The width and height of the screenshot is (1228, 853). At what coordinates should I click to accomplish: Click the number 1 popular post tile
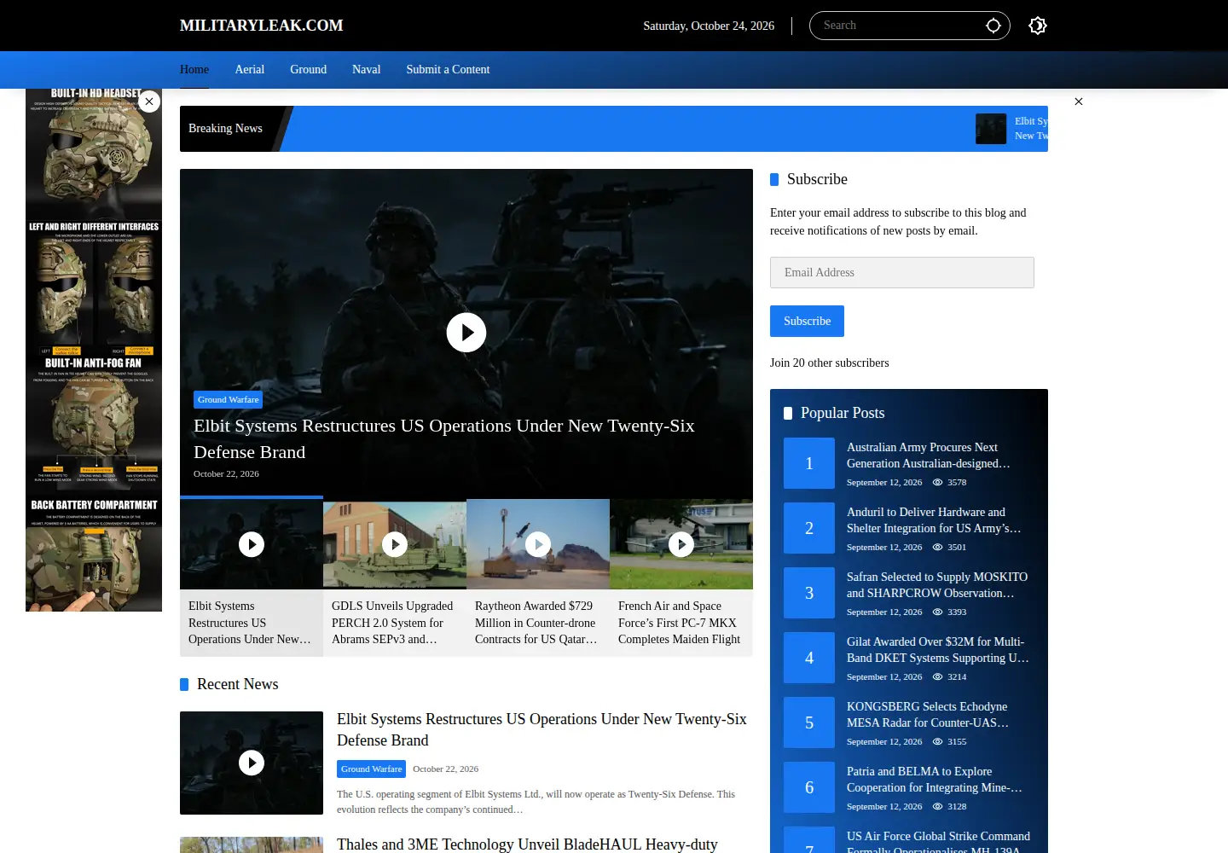tap(809, 463)
